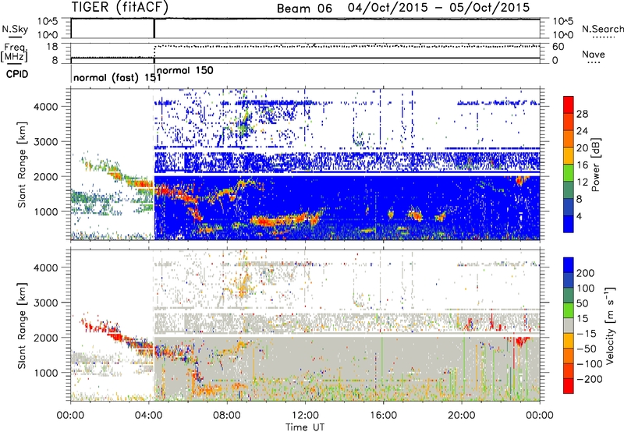The width and height of the screenshot is (624, 432).
Task: Click the 60 tick on Nave axis
Action: (558, 47)
